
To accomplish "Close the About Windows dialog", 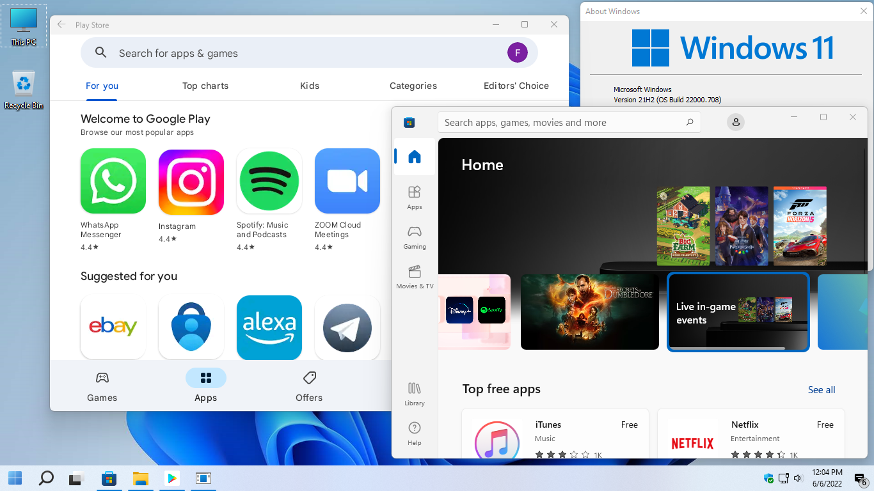I will pos(864,11).
